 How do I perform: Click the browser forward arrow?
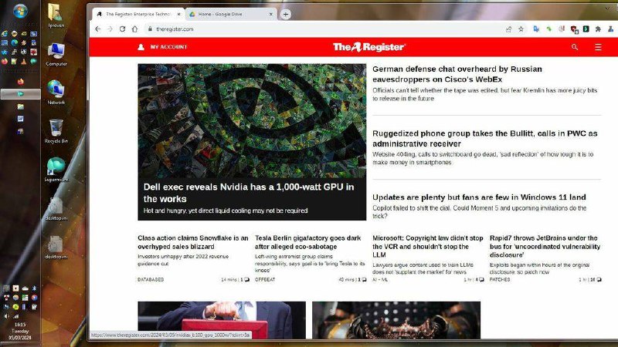pyautogui.click(x=110, y=29)
